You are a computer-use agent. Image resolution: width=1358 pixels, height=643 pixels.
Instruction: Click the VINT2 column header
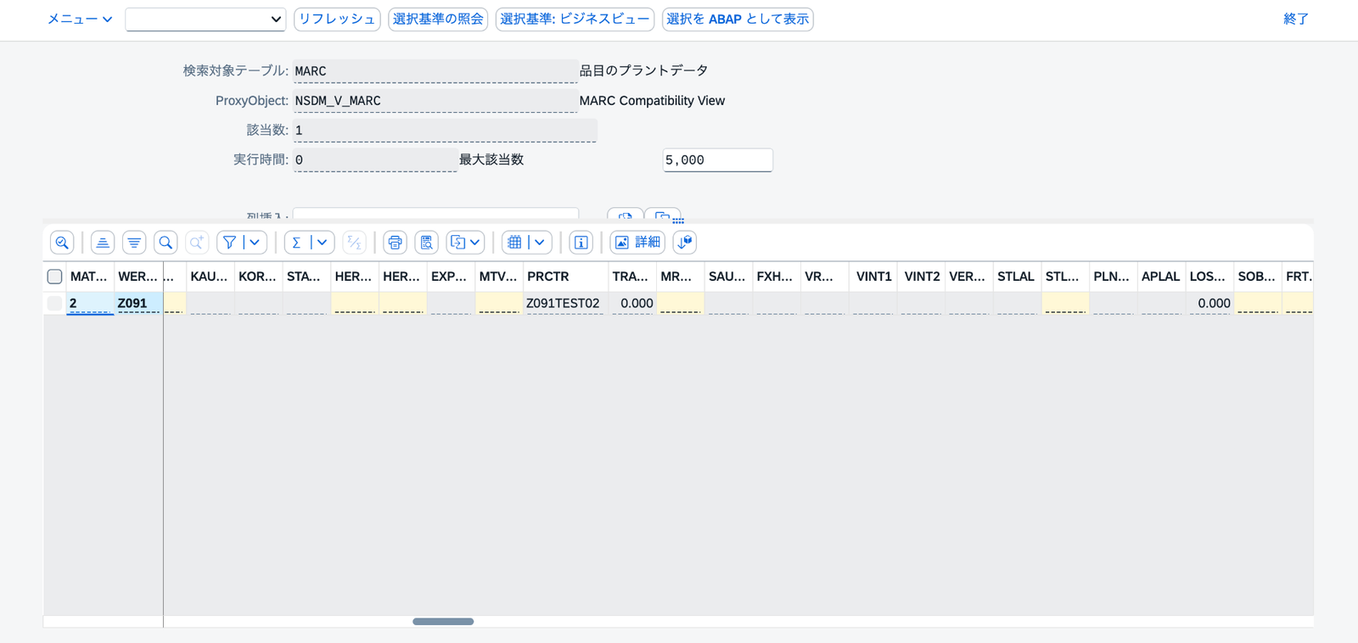click(922, 277)
